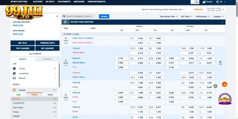Switch to the ESPORTS tab
Image resolution: width=238 pixels, height=119 pixels.
tap(48, 59)
